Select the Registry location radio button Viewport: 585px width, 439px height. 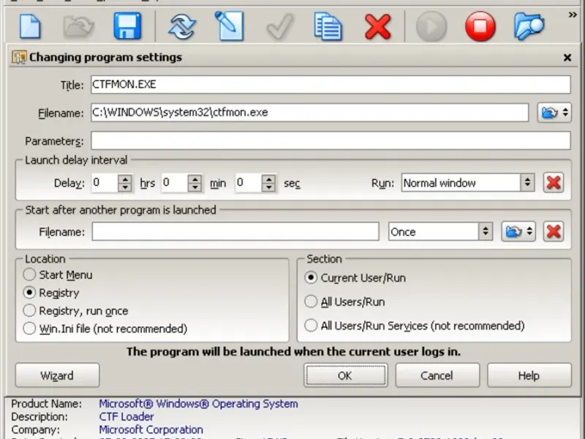click(x=29, y=293)
